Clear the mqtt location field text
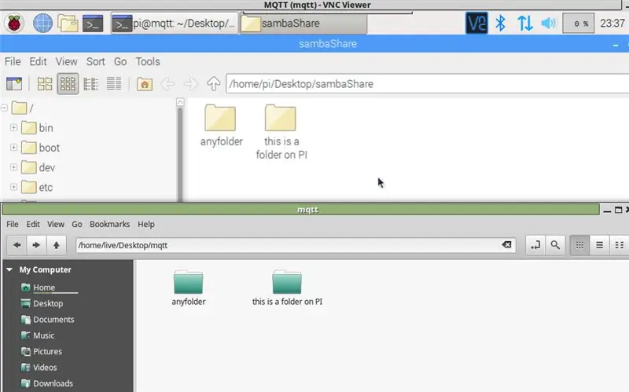 [x=506, y=244]
